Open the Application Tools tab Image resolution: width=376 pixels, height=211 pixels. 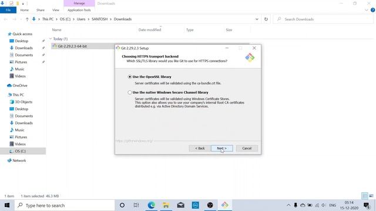point(79,10)
